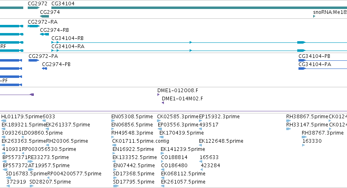Select the CG2972 gene arrow
Image resolution: width=347 pixels, height=188 pixels.
33,8
